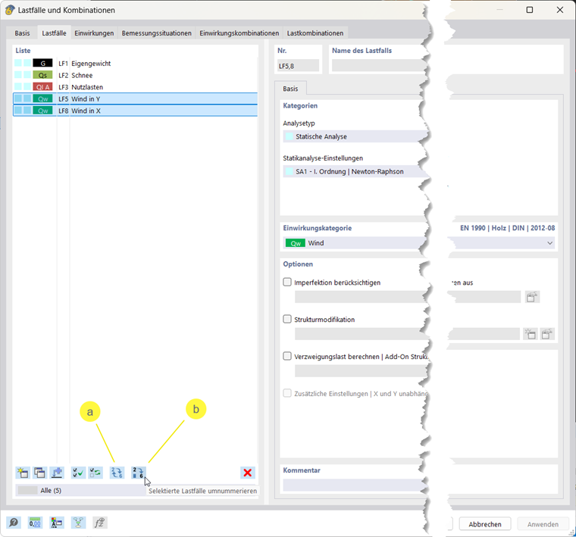Select LF1 Eigengewicht in the list
The width and height of the screenshot is (576, 537).
(x=135, y=64)
